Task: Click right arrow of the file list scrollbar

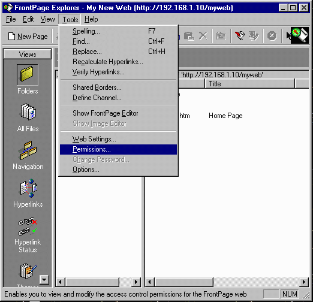Action: pyautogui.click(x=304, y=282)
